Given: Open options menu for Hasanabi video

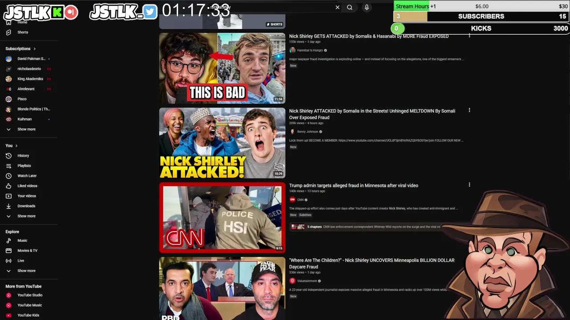Looking at the screenshot, I should coord(469,36).
